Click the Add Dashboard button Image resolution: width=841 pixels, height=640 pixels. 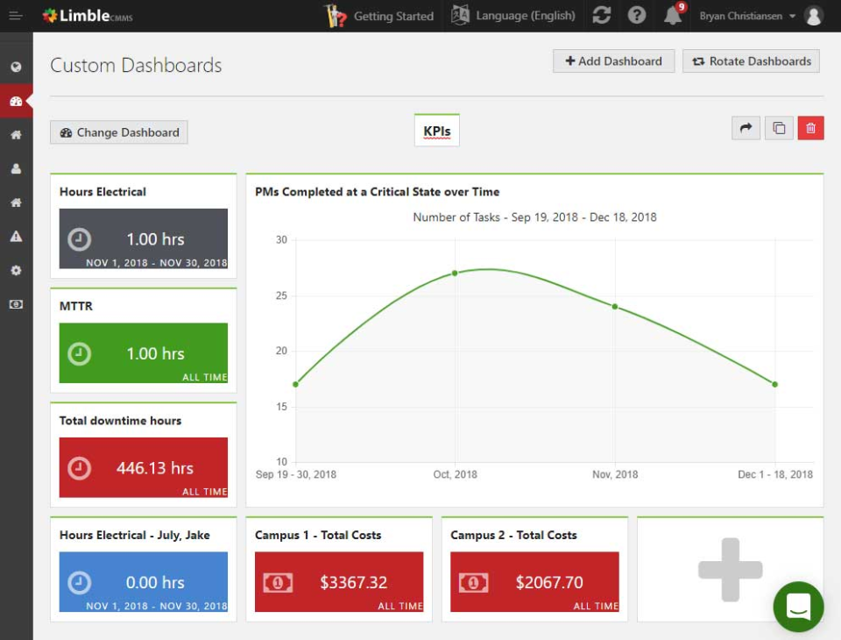[x=612, y=60]
